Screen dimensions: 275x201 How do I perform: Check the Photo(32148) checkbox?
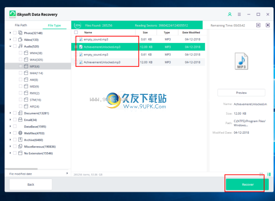[15, 33]
